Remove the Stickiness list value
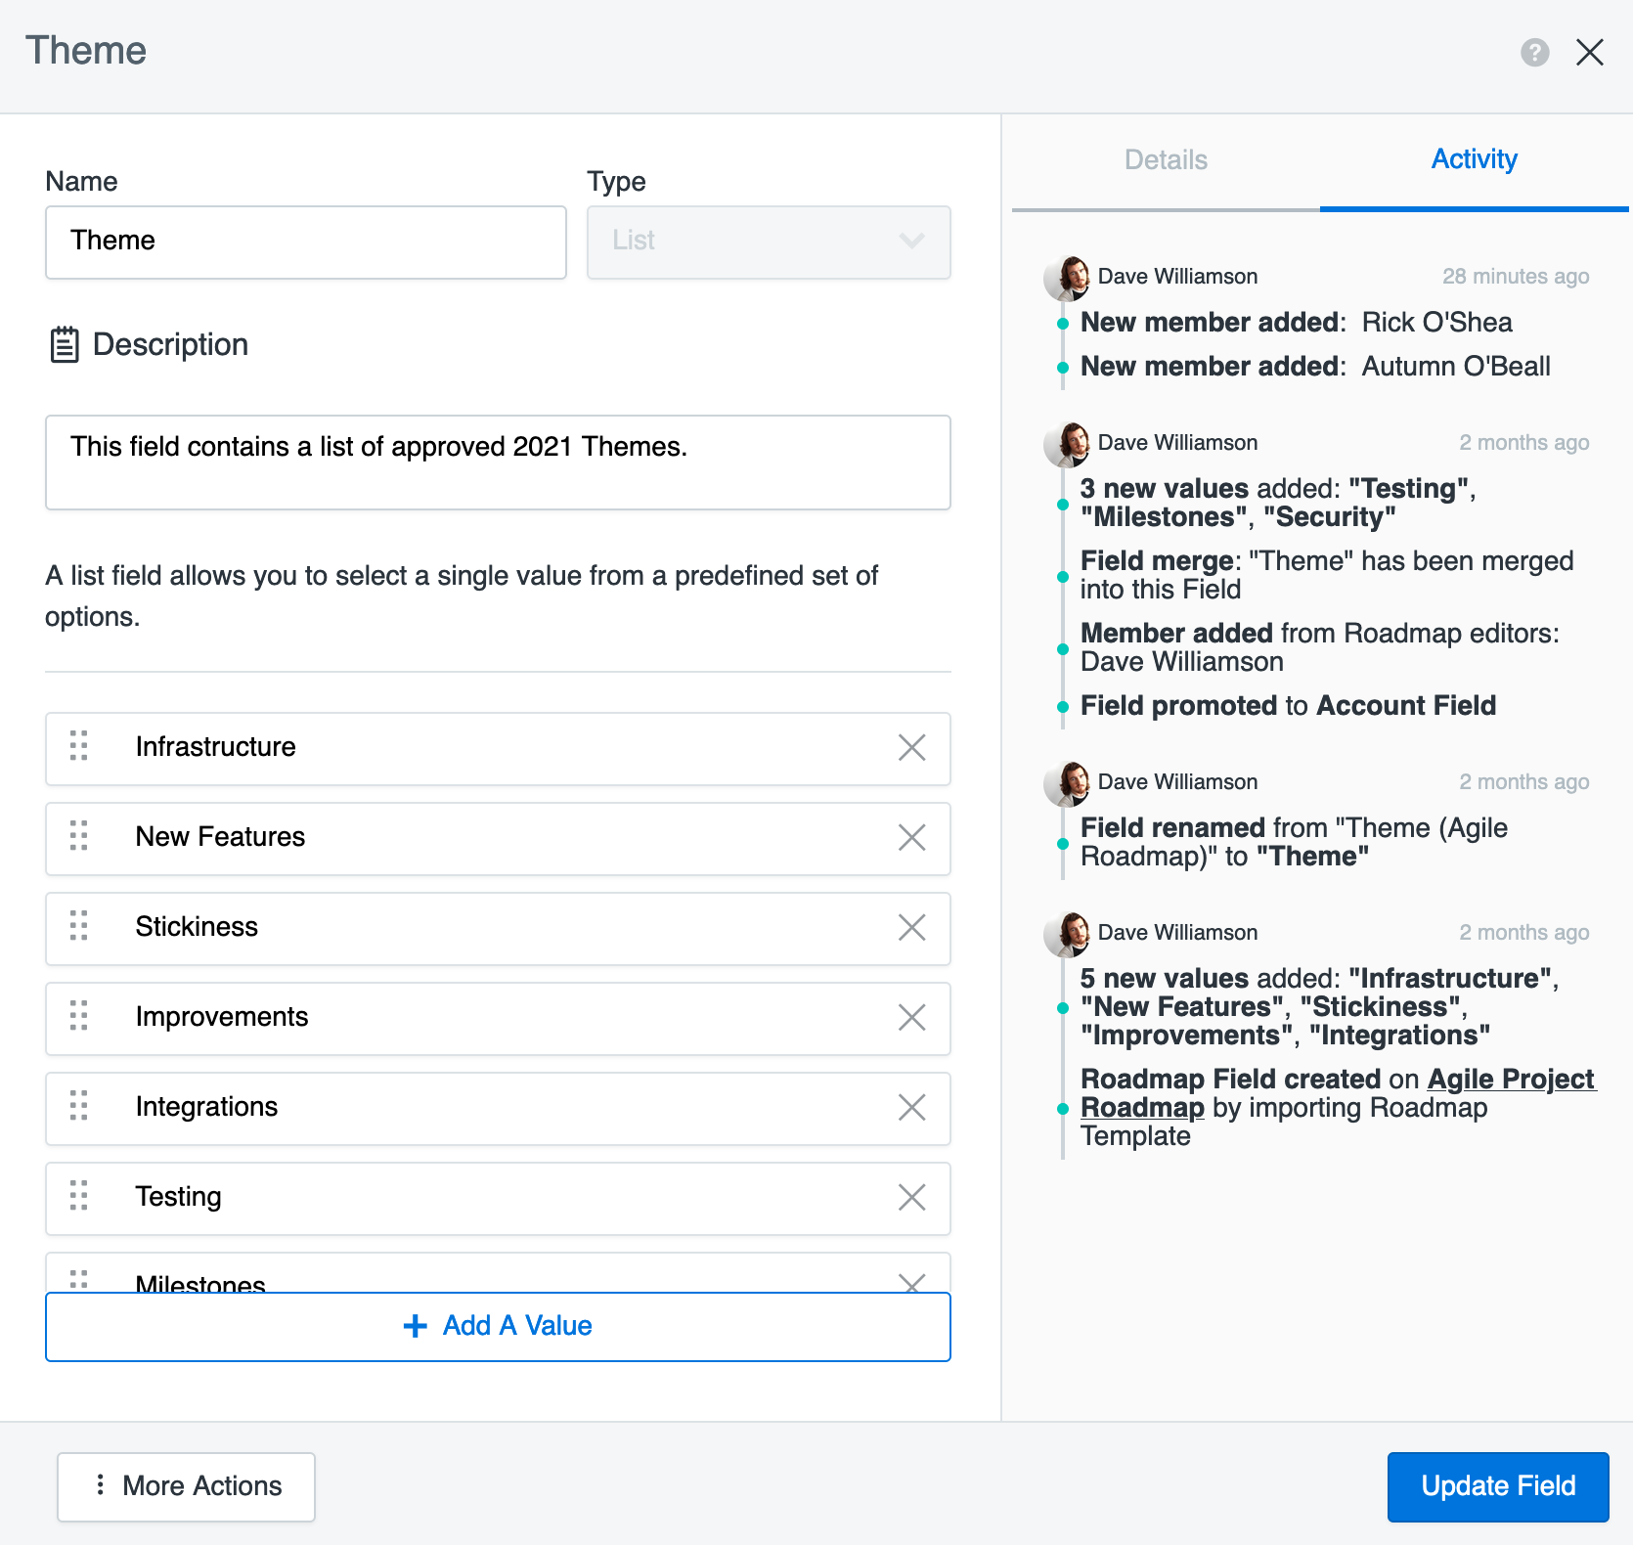This screenshot has width=1633, height=1545. point(911,928)
